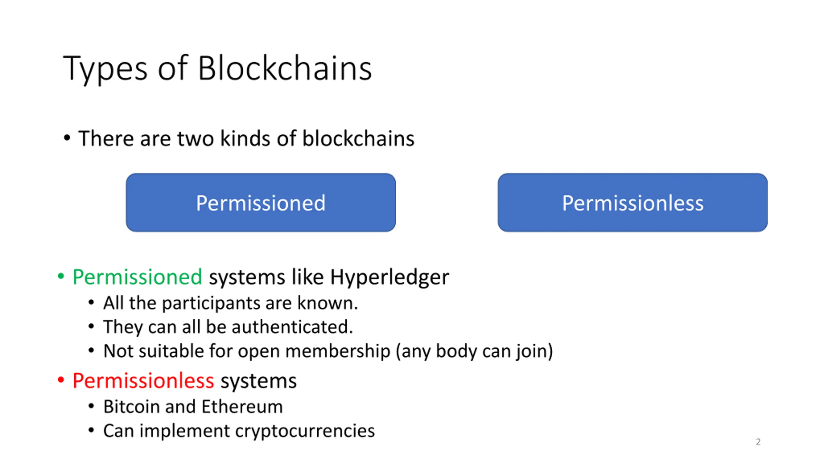
Task: Click the phrase '(any body can join)'
Action: [x=474, y=351]
